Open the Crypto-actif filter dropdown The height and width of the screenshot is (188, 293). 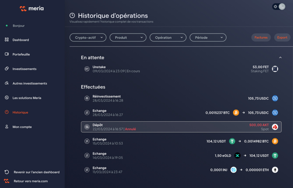click(88, 37)
